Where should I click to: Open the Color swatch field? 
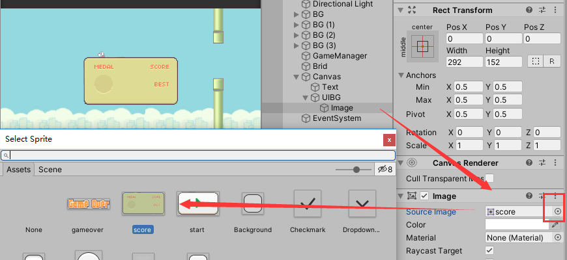tap(517, 225)
